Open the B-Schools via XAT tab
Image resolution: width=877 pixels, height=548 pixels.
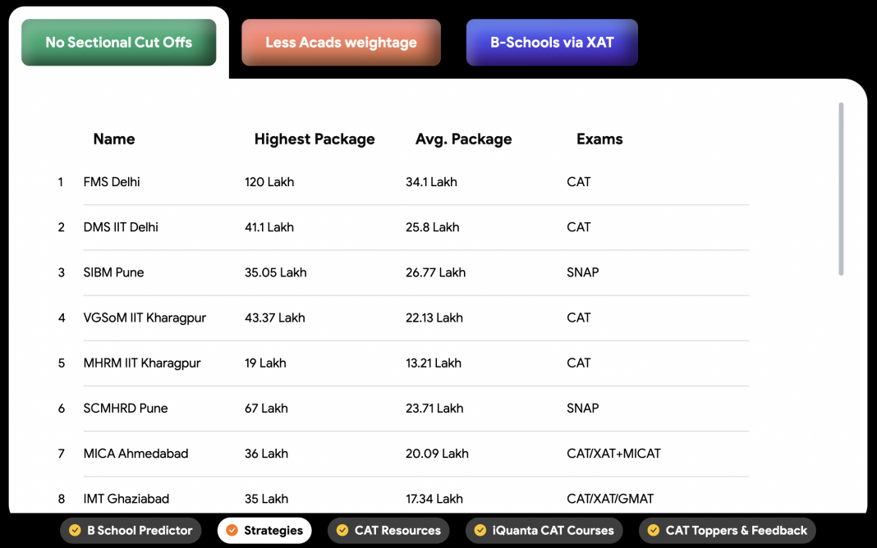pyautogui.click(x=552, y=42)
